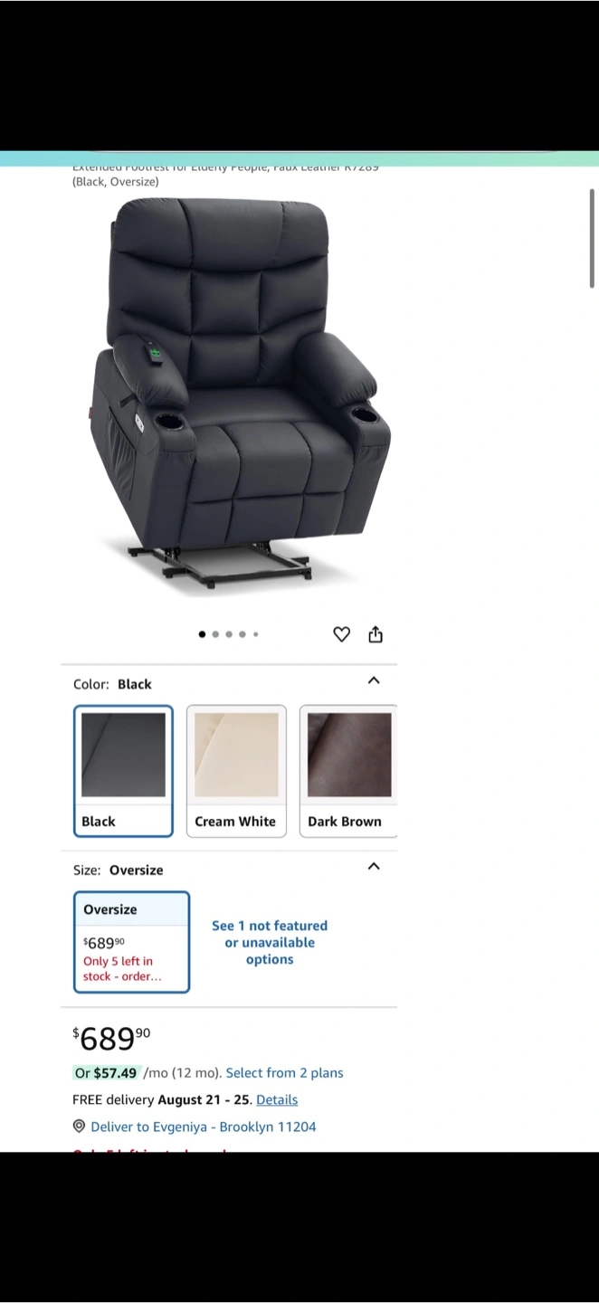Select the Black color option
This screenshot has width=599, height=1303.
(123, 771)
